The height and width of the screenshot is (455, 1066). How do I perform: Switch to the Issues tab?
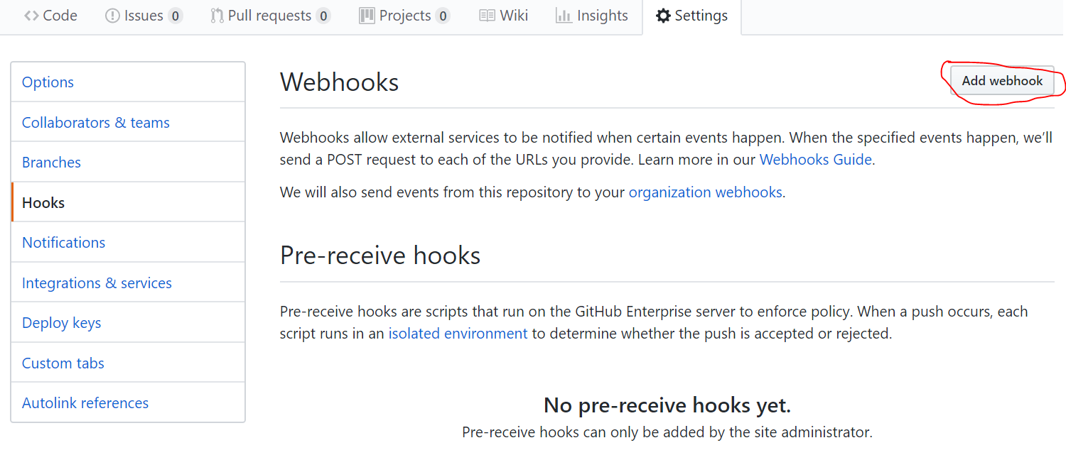coord(144,16)
